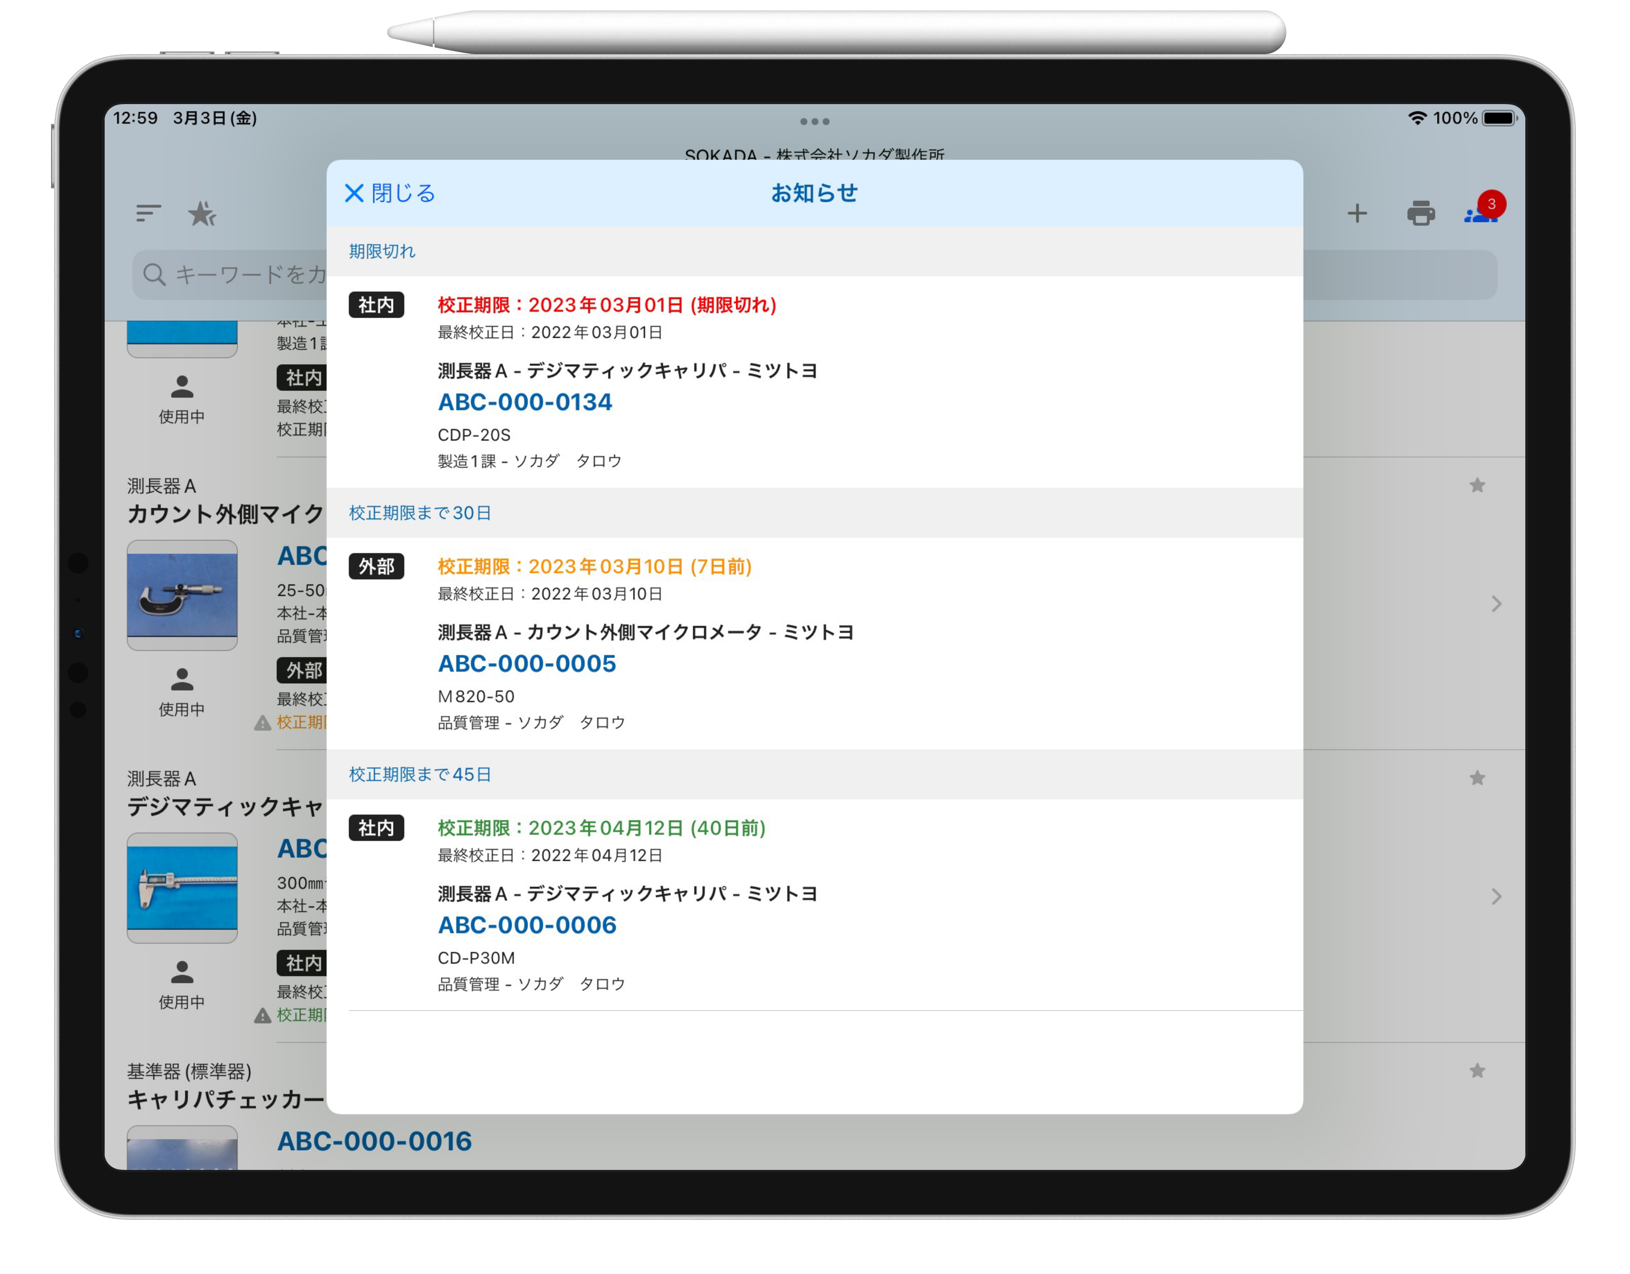This screenshot has width=1630, height=1274.
Task: Open equipment link ABC-000-0005
Action: click(527, 664)
